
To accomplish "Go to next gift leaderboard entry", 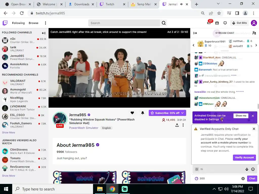I will [256, 45].
